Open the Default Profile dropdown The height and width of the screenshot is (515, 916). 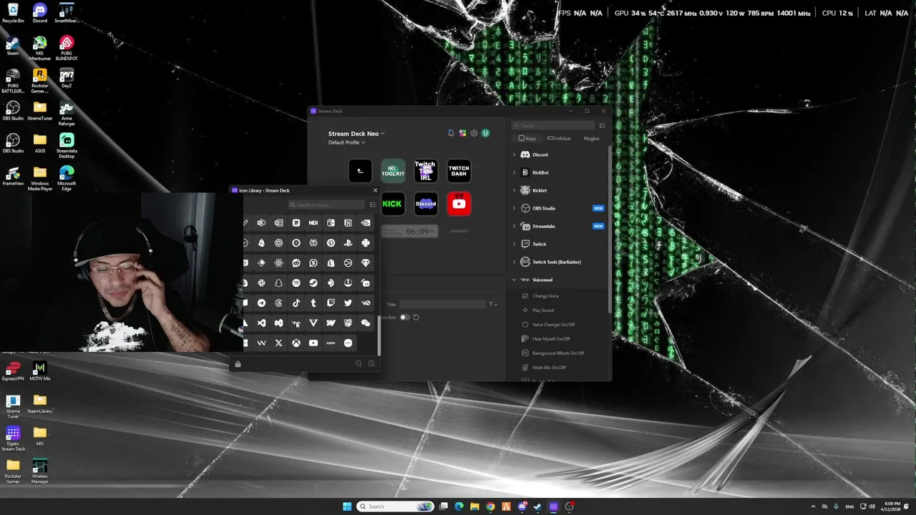click(347, 142)
